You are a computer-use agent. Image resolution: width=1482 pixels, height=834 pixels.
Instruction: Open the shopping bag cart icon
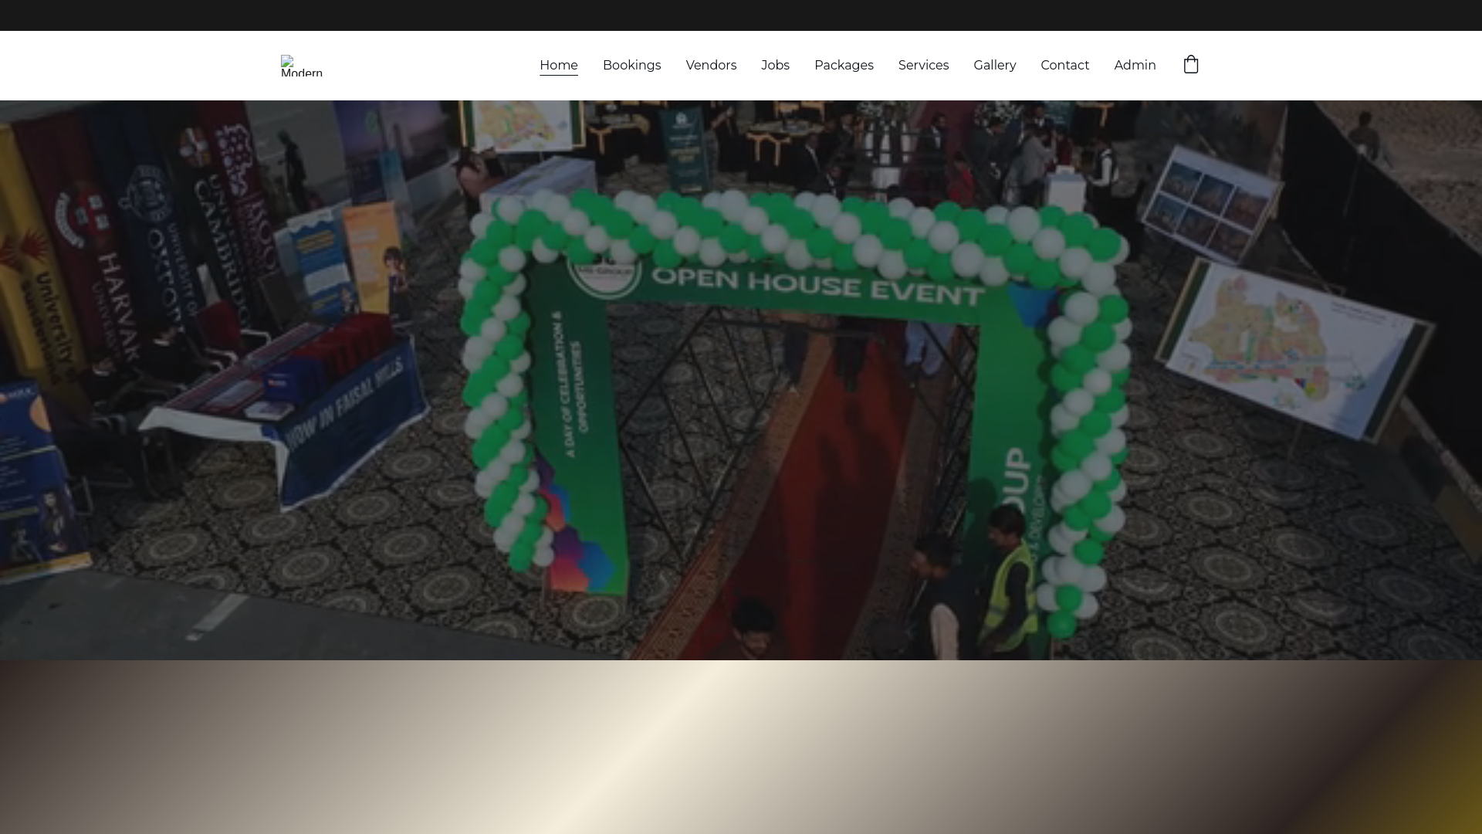coord(1191,65)
